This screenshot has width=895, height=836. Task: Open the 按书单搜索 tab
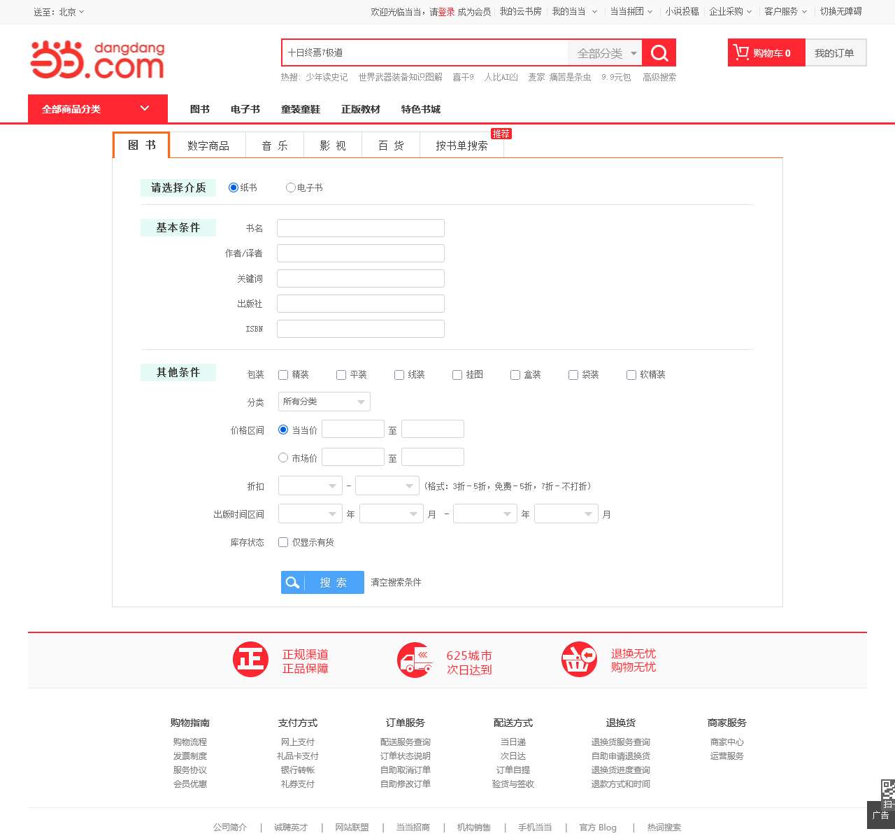coord(461,145)
